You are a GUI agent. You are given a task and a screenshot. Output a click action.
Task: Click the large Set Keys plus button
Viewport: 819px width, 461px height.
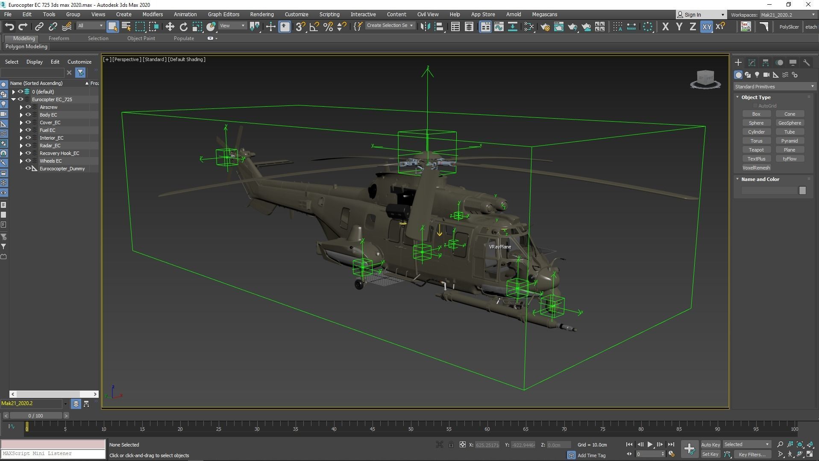coord(690,448)
